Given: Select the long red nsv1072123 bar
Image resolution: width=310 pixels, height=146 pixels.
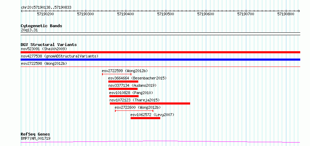Looking at the screenshot, I should click(150, 103).
